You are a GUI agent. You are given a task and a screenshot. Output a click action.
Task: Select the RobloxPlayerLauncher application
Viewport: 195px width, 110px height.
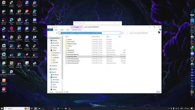tap(73, 61)
